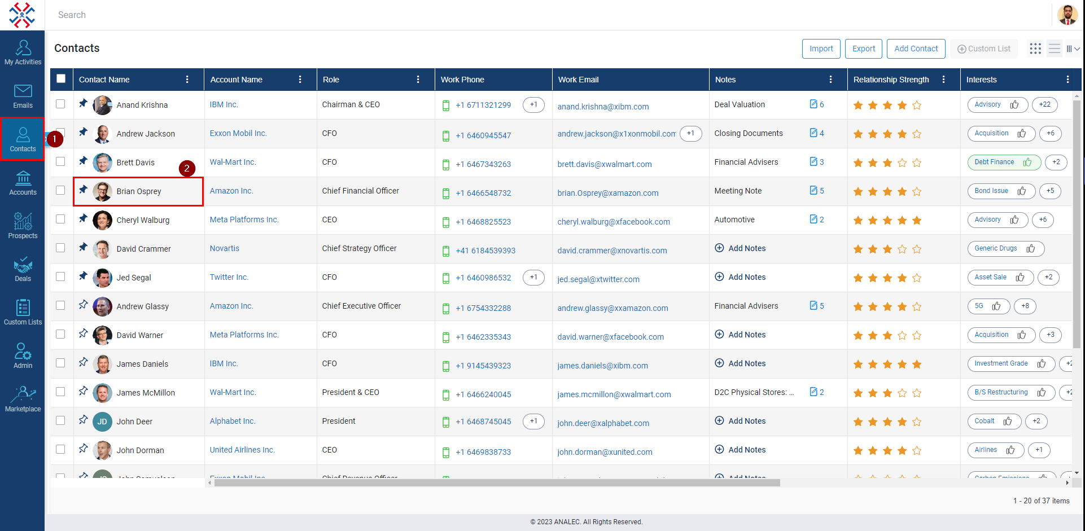1085x531 pixels.
Task: Set James McMillon rating to four stars
Action: click(902, 393)
